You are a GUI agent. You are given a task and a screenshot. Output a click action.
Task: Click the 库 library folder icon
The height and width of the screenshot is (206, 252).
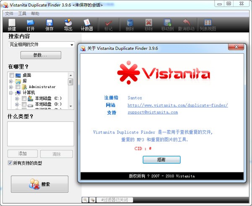pyautogui.click(x=18, y=81)
